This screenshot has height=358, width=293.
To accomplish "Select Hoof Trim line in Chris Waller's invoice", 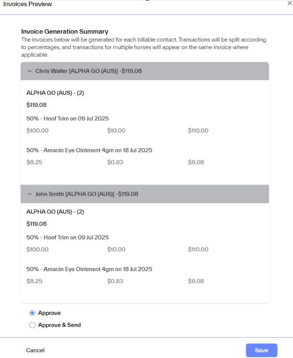I will click(x=68, y=118).
